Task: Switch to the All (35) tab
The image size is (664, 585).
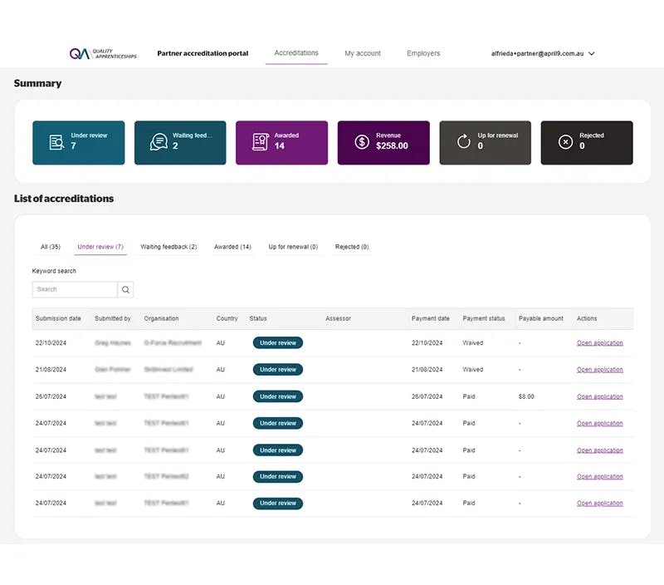Action: tap(51, 247)
